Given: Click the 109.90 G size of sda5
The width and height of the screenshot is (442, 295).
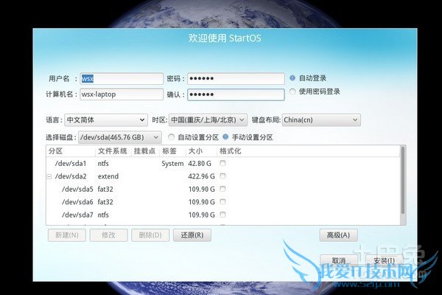Looking at the screenshot, I should click(x=202, y=189).
